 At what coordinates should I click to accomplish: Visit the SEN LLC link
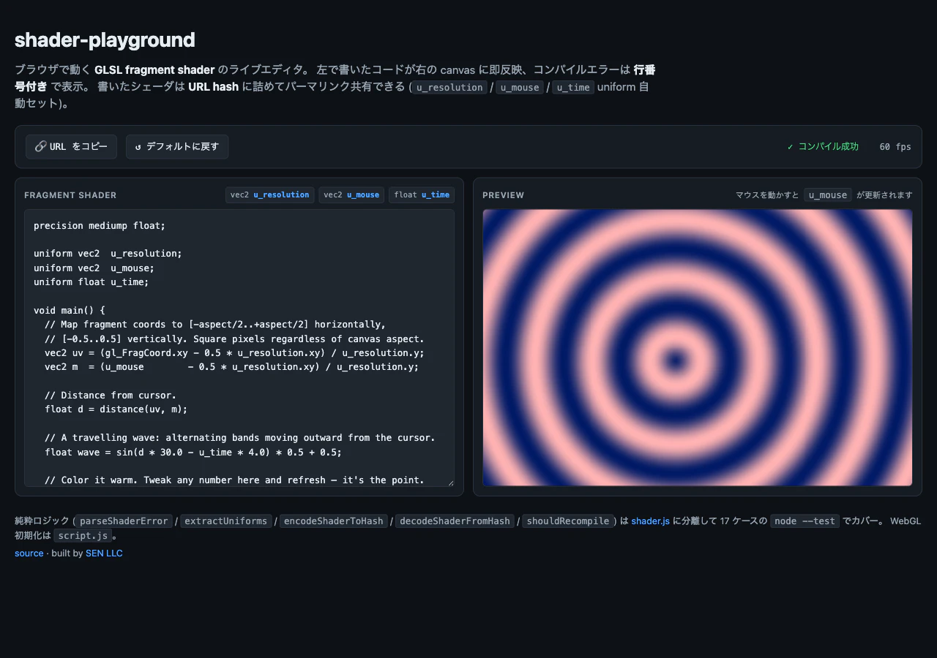click(104, 553)
